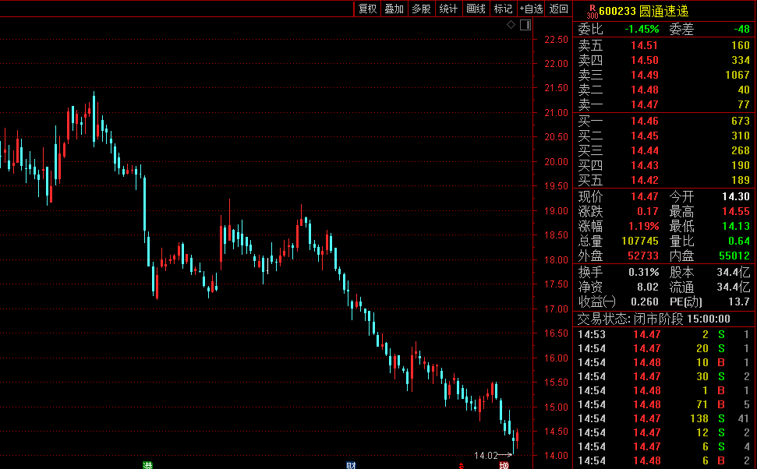Click the 标记 mark button

(x=503, y=9)
